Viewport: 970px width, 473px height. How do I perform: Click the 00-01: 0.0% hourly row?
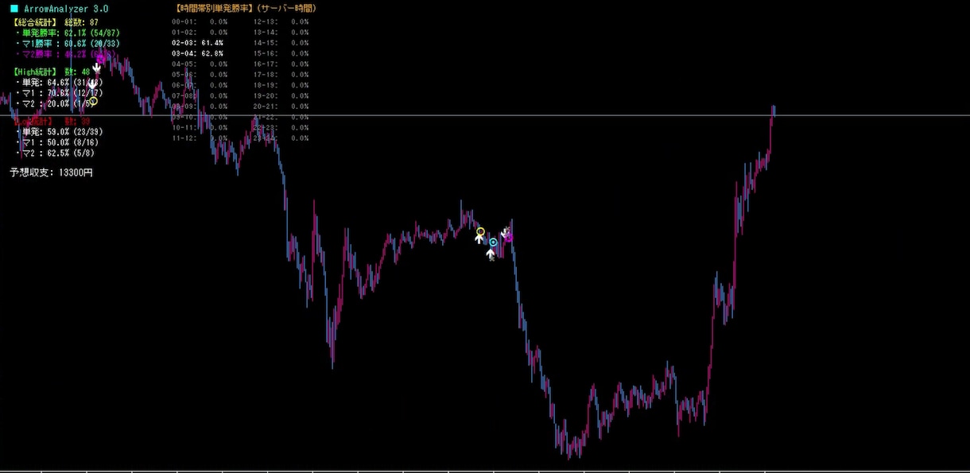tap(200, 22)
